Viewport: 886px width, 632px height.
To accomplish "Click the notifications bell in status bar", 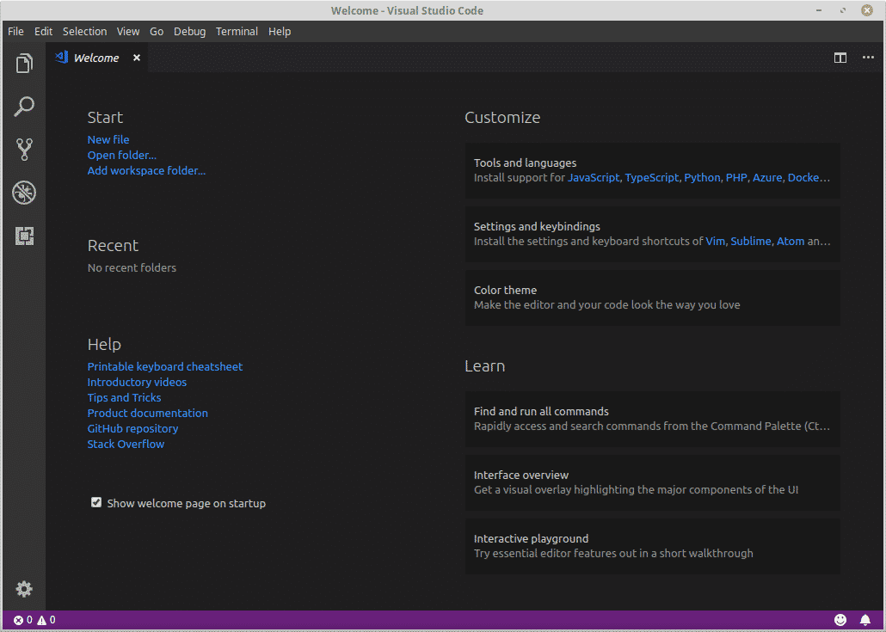I will click(x=865, y=620).
